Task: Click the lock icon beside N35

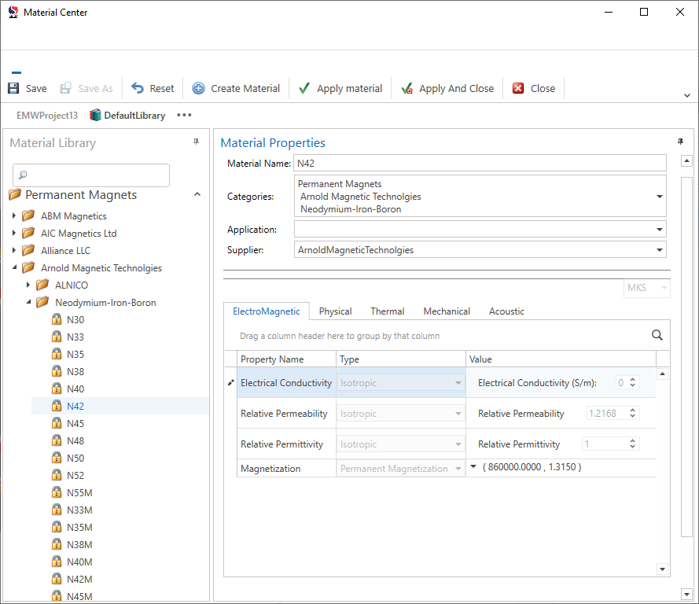Action: point(57,354)
